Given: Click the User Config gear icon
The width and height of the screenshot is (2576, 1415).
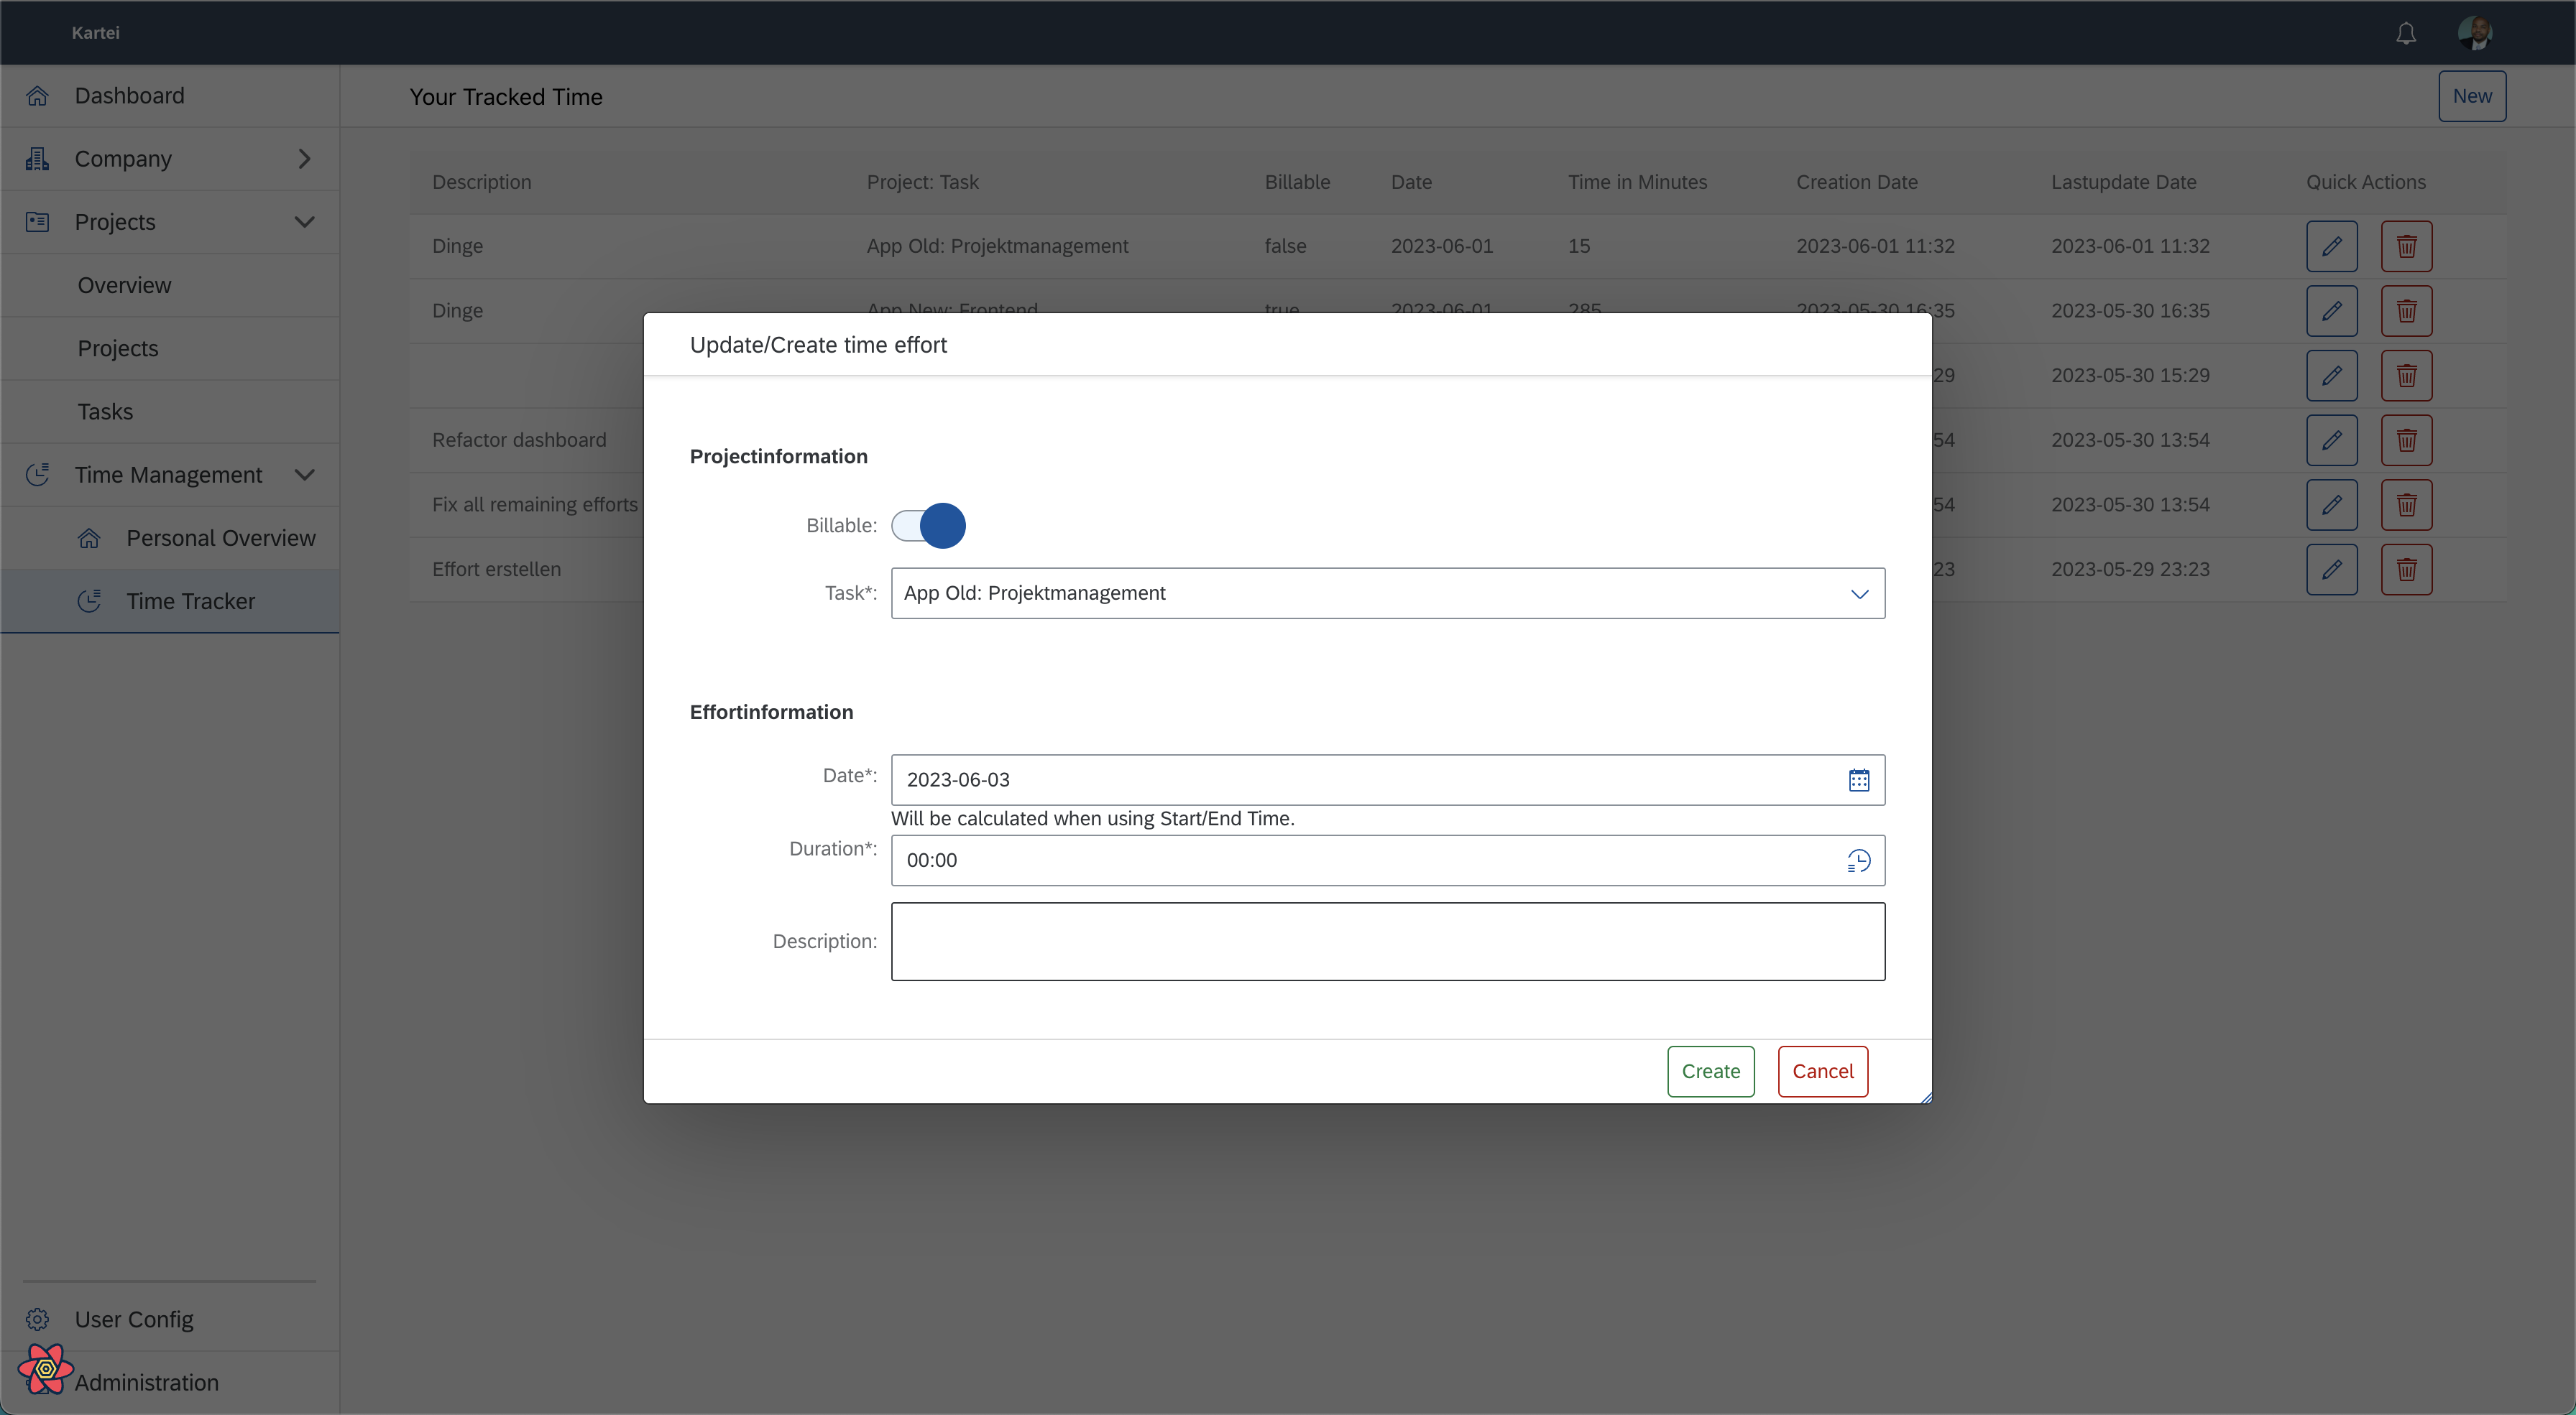Looking at the screenshot, I should (37, 1319).
